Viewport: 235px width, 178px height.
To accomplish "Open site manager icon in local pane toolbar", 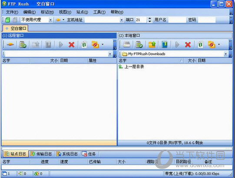I will click(139, 44).
